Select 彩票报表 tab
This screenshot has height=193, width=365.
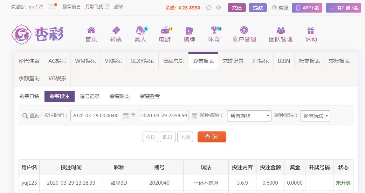coord(203,61)
